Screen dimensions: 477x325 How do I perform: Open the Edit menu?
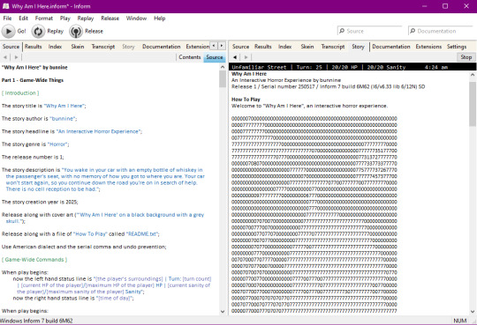pyautogui.click(x=23, y=18)
